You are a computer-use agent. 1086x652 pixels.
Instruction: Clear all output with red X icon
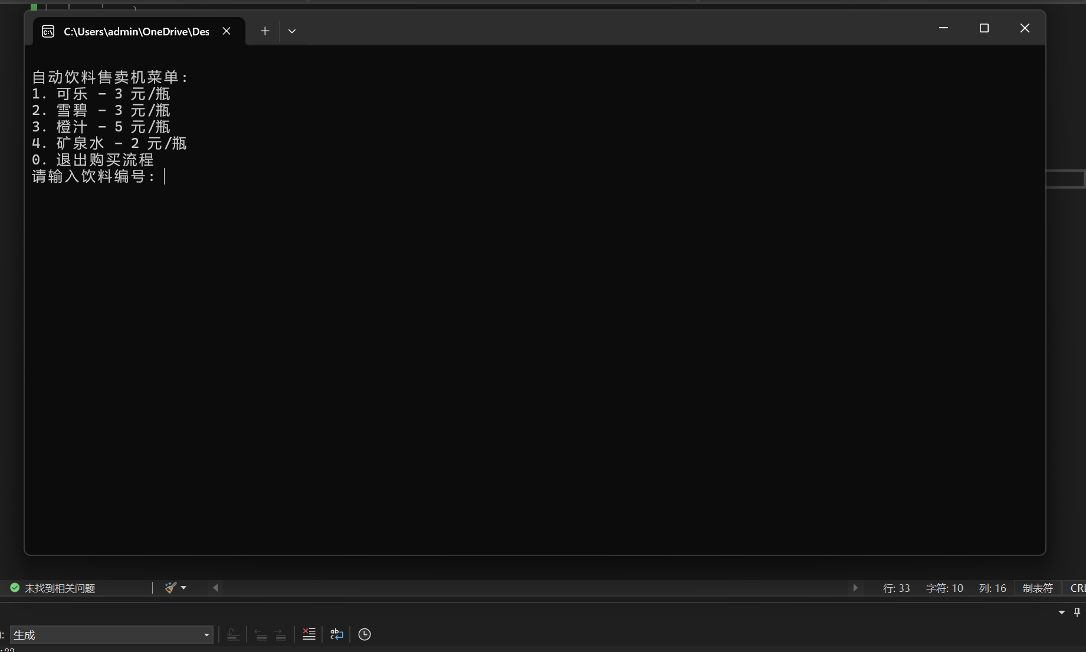(x=309, y=634)
